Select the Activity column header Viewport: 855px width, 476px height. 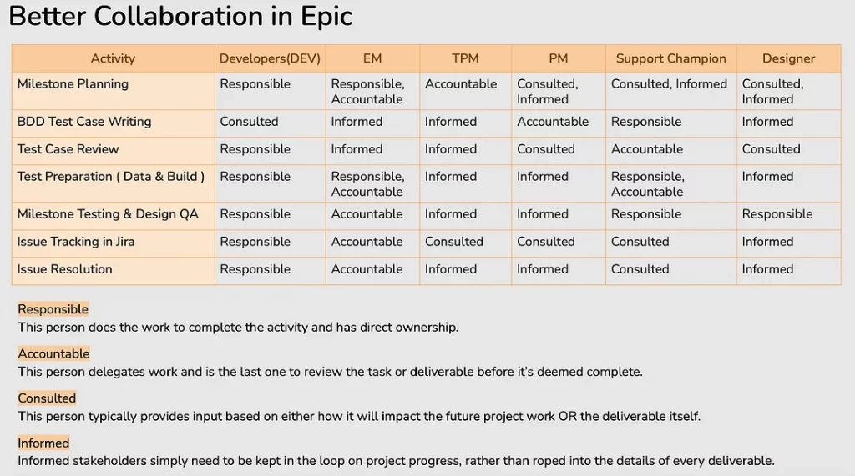coord(113,58)
